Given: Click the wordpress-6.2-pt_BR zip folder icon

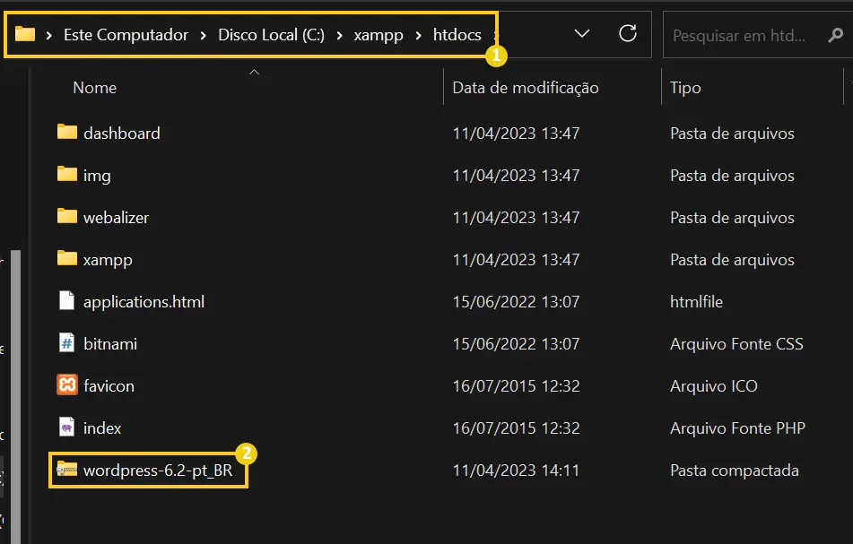Looking at the screenshot, I should click(x=67, y=469).
